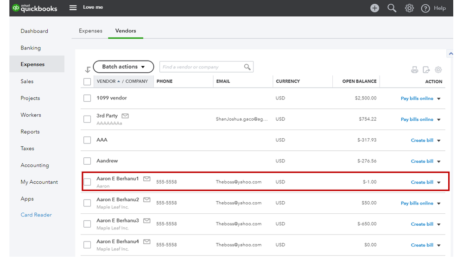Print the vendor list
Screen dimensions: 463x260
(415, 70)
